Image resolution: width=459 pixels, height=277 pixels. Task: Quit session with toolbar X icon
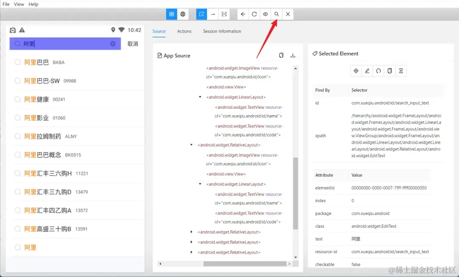point(288,14)
